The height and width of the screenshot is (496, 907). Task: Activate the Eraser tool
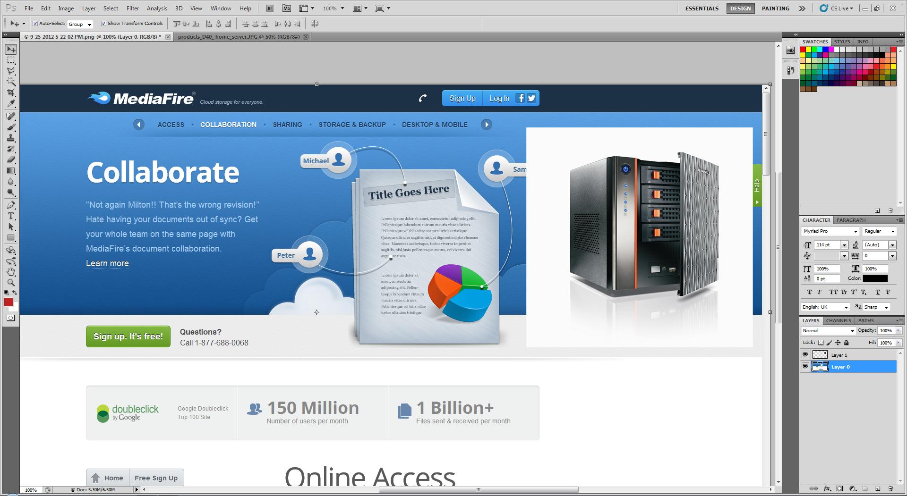(11, 160)
